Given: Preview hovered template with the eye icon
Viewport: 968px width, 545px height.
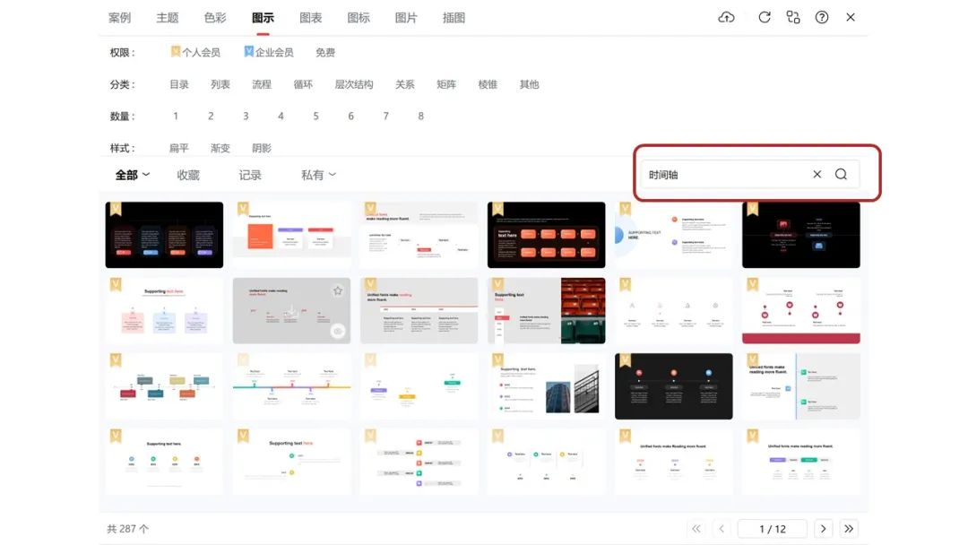Looking at the screenshot, I should click(338, 331).
